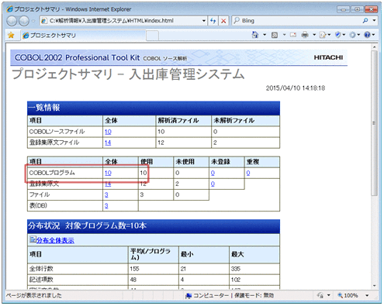Open COBOLプログラム row 全体 link 10
384x306 pixels.
108,173
